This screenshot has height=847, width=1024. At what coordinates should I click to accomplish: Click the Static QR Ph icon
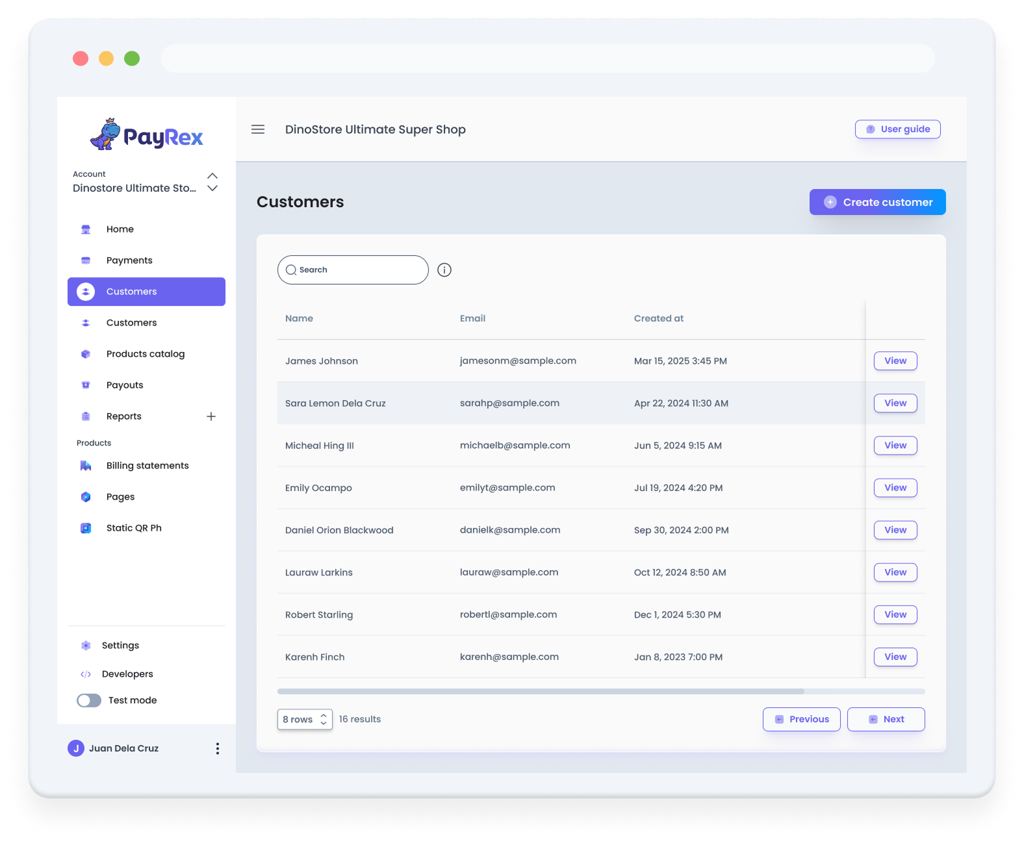[x=86, y=528]
